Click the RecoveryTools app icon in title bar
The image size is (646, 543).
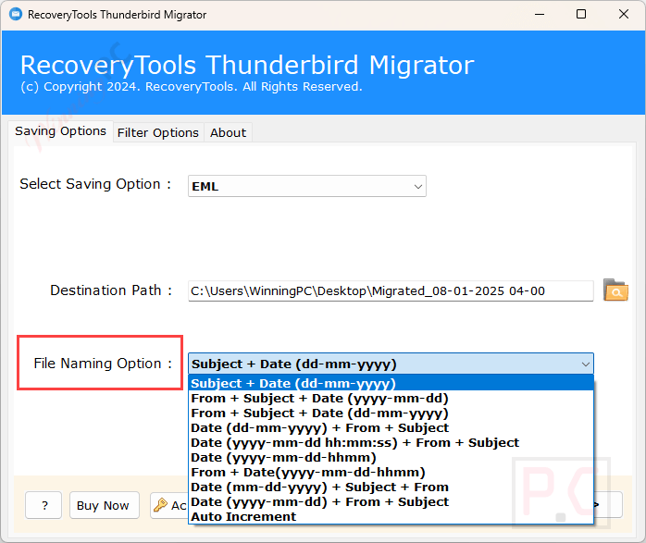14,15
